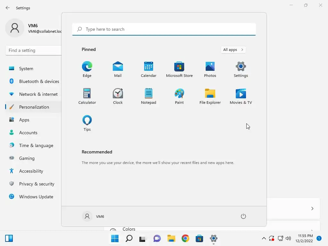
Task: Open taskbar Search magnifier
Action: tap(129, 238)
